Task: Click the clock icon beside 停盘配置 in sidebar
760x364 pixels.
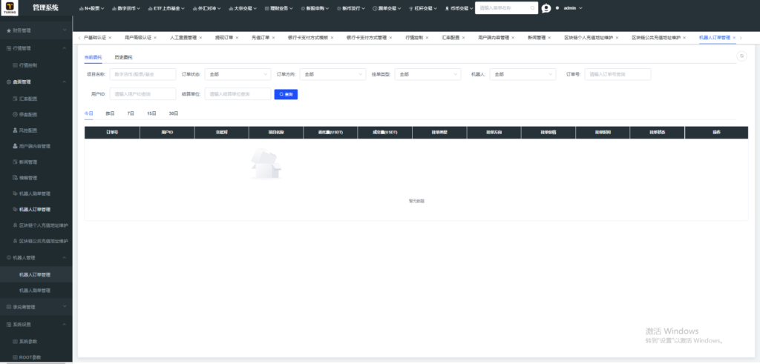Action: (x=15, y=115)
